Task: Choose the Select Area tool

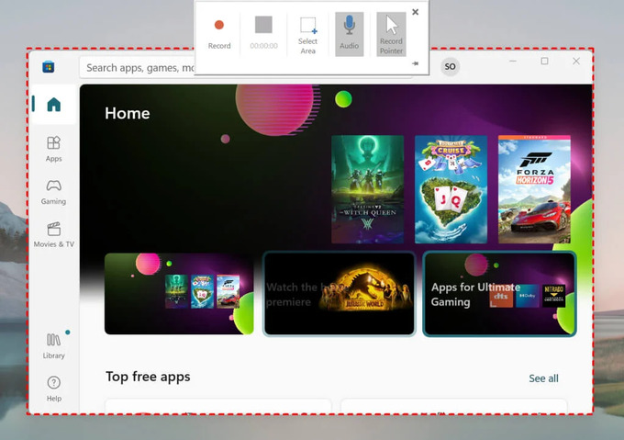Action: [x=308, y=32]
